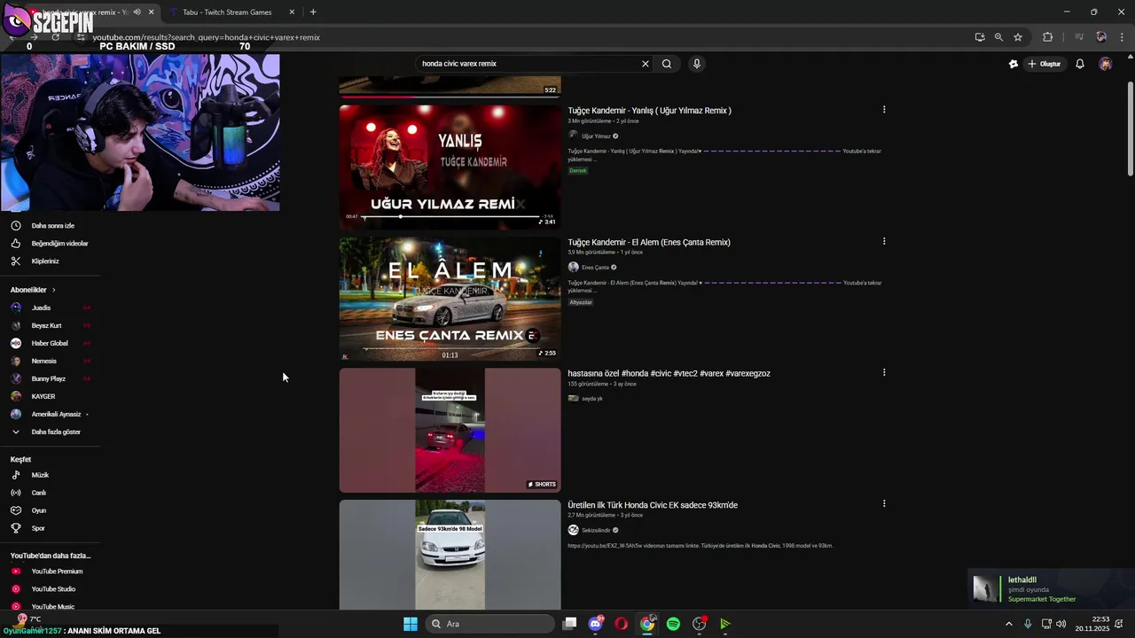
Task: Open options menu for Yanlış remix video
Action: point(884,110)
